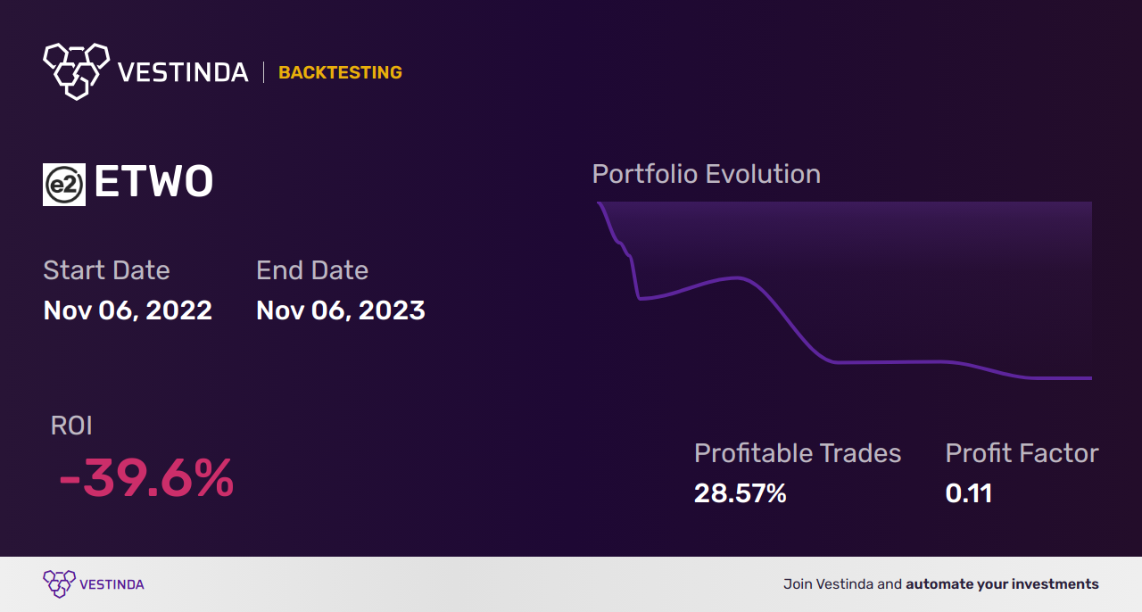Click the -39.6% ROI value
This screenshot has width=1142, height=612.
[x=146, y=479]
